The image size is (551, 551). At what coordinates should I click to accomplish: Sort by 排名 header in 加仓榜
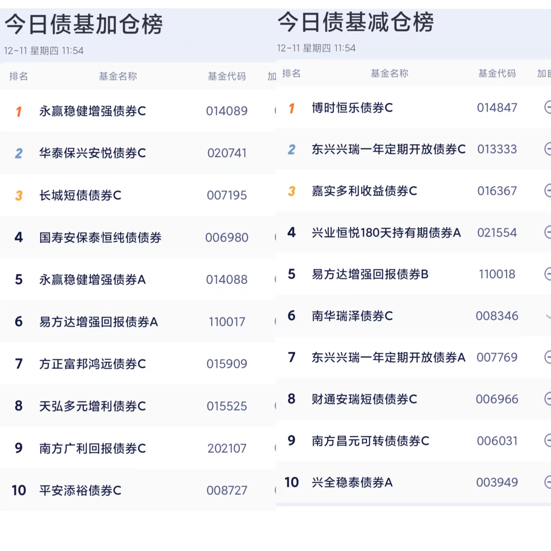click(19, 76)
